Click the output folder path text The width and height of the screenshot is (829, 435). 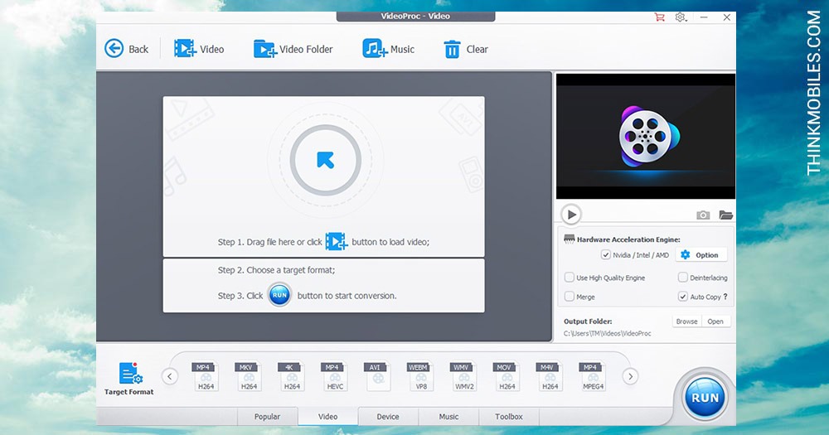tap(608, 334)
